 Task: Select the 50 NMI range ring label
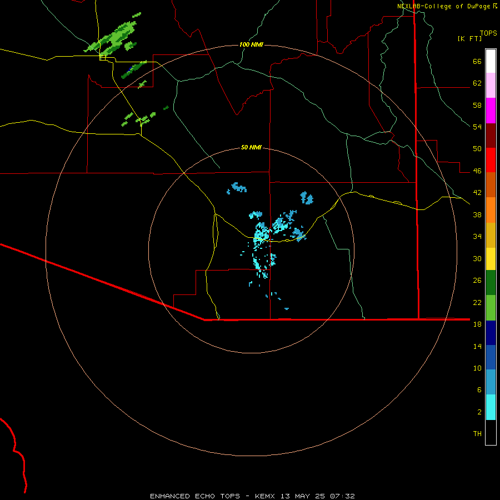pos(251,147)
